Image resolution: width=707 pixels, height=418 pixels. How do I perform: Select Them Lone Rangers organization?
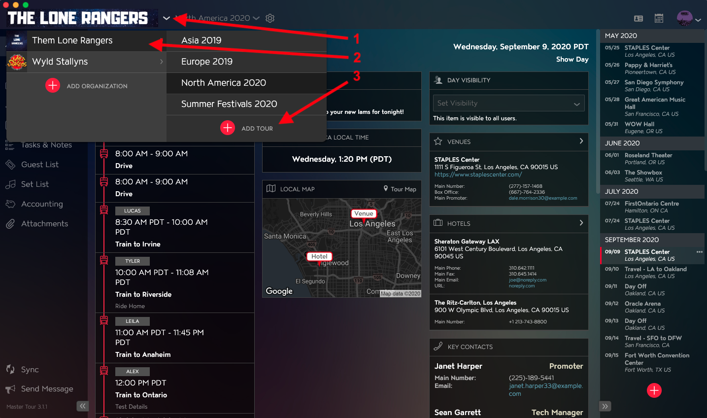[x=86, y=40]
